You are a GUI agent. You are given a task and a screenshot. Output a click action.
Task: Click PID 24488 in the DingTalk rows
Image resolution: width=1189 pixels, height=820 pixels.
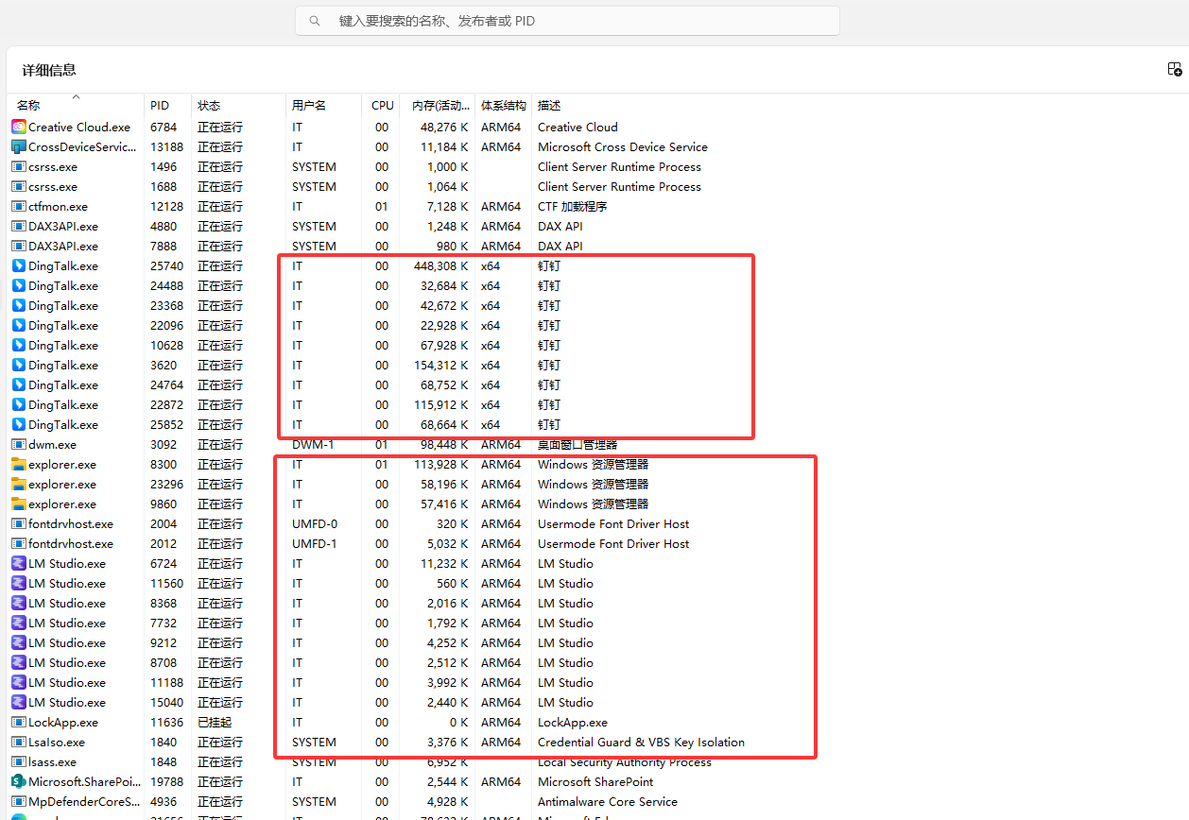coord(167,285)
